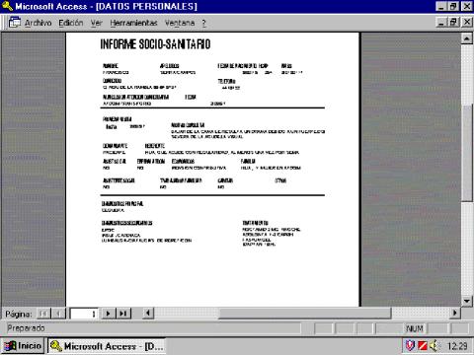The height and width of the screenshot is (355, 474).
Task: Select the Microsoft Access taskbar button
Action: click(x=107, y=346)
